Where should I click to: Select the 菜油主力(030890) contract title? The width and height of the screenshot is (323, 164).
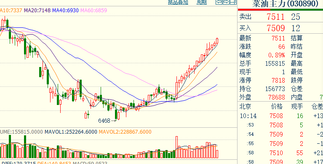[285, 4]
